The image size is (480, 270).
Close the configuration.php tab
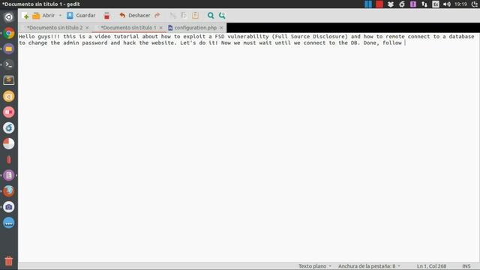[x=221, y=28]
